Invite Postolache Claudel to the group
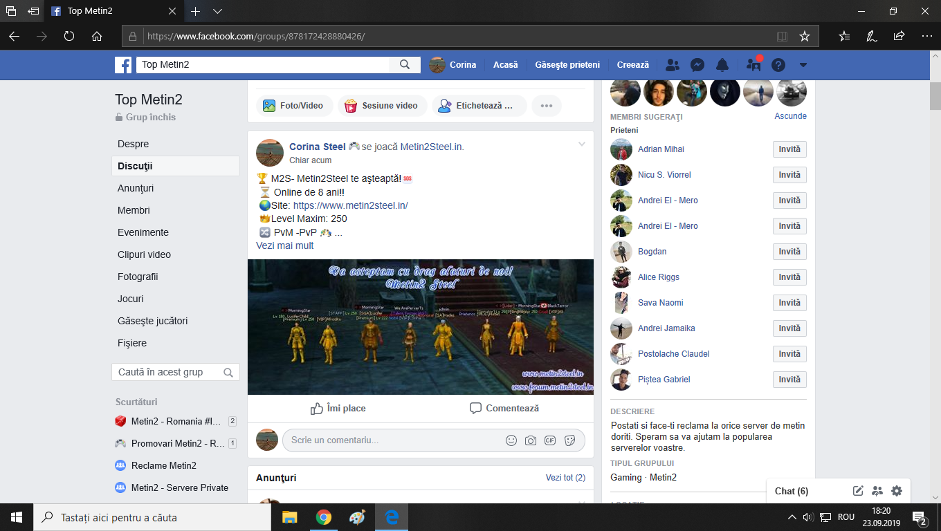The image size is (941, 531). [789, 354]
